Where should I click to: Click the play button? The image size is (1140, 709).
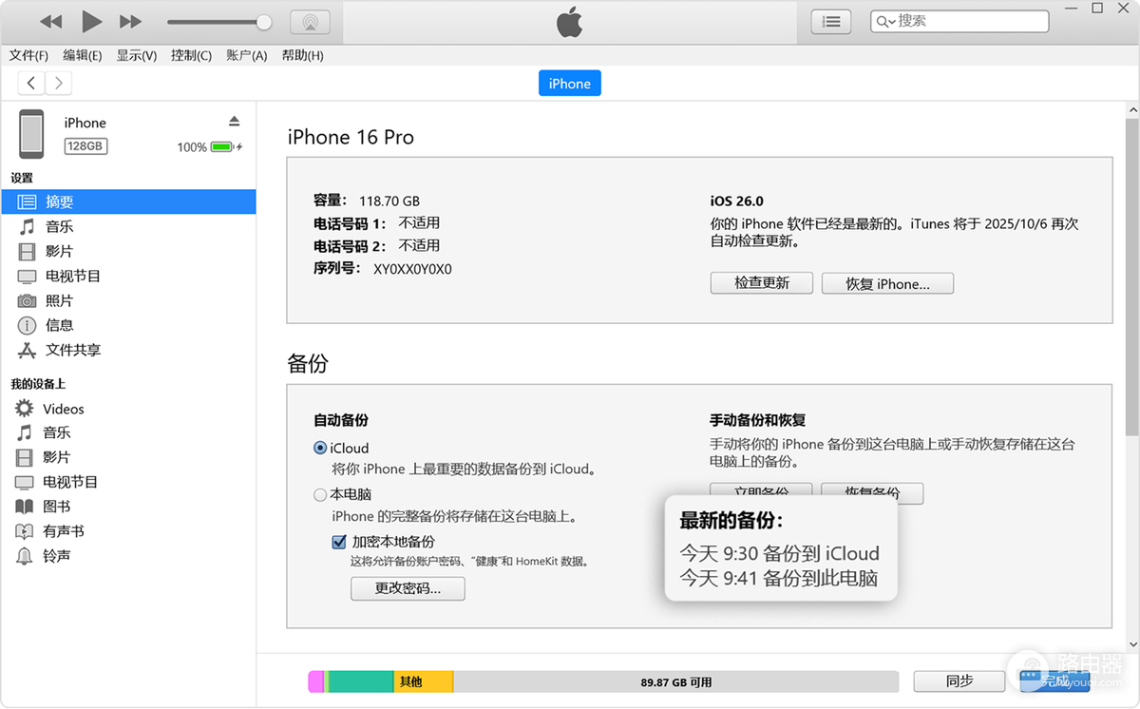click(x=91, y=21)
